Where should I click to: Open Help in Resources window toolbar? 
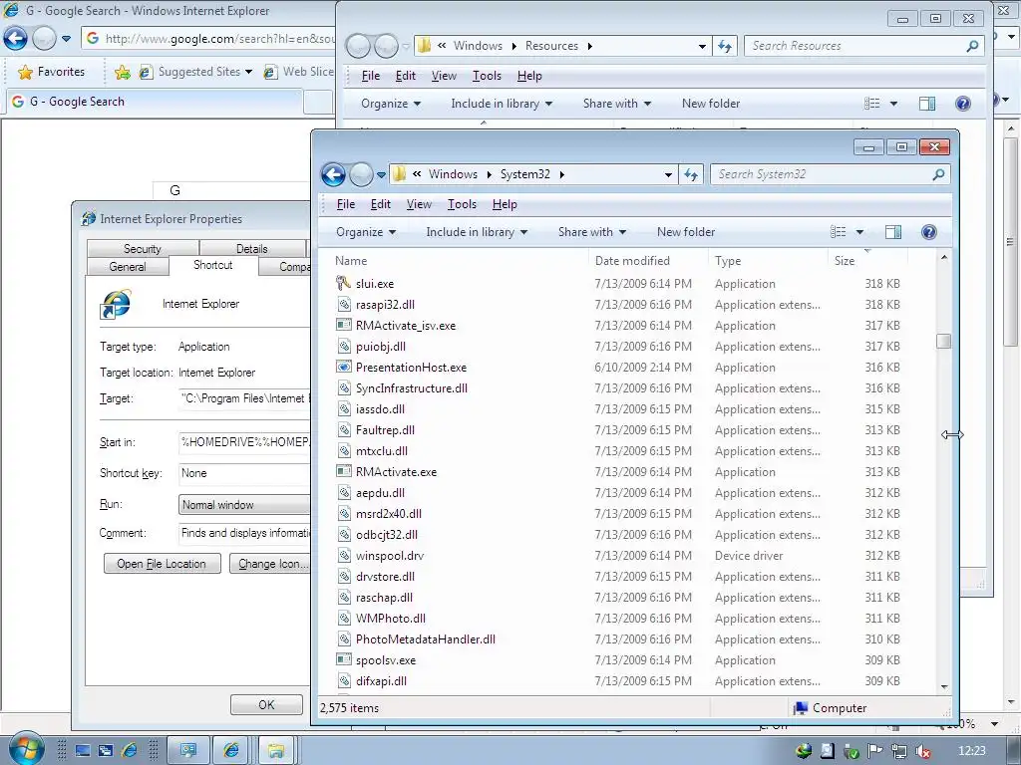click(x=963, y=104)
